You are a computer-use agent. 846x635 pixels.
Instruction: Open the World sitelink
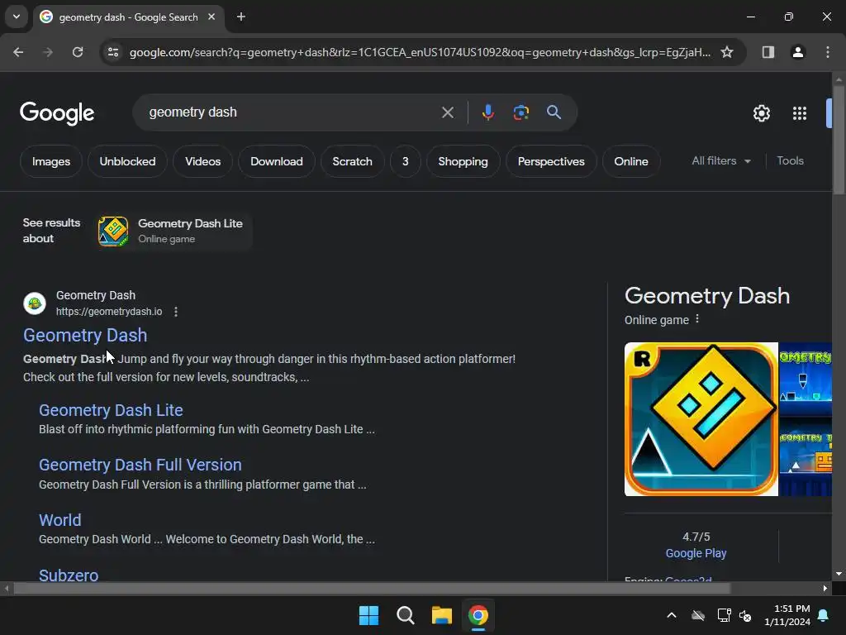point(59,520)
